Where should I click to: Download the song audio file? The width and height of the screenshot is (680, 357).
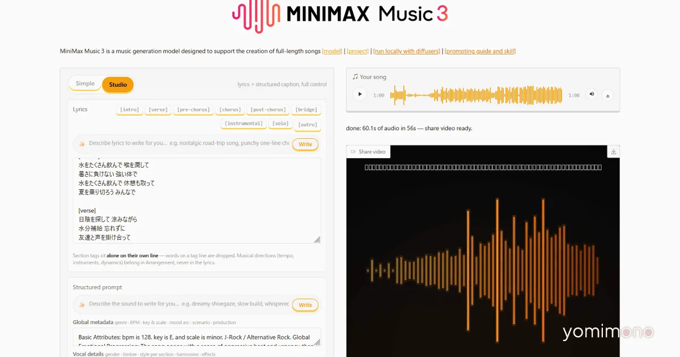tap(607, 95)
